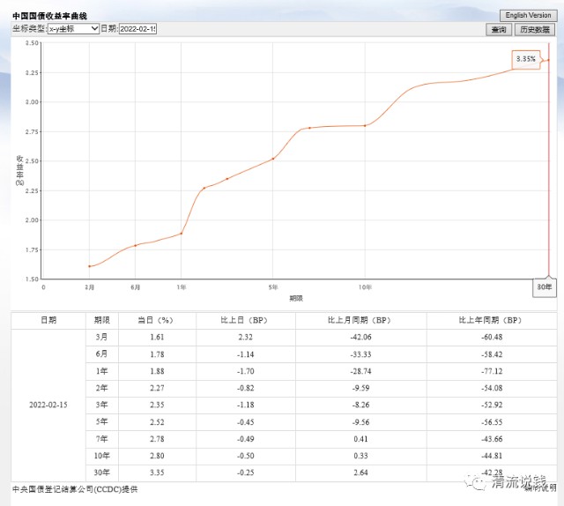564x506 pixels.
Task: Select the 6-month data point on curve
Action: 135,245
